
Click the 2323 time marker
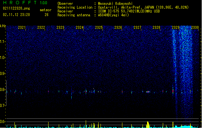click(x=60, y=28)
